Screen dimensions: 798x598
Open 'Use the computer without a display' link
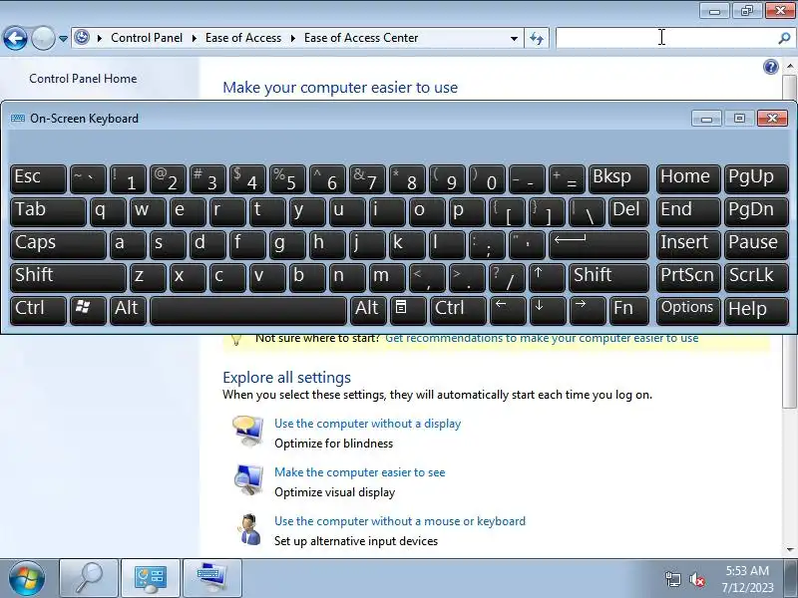tap(367, 424)
